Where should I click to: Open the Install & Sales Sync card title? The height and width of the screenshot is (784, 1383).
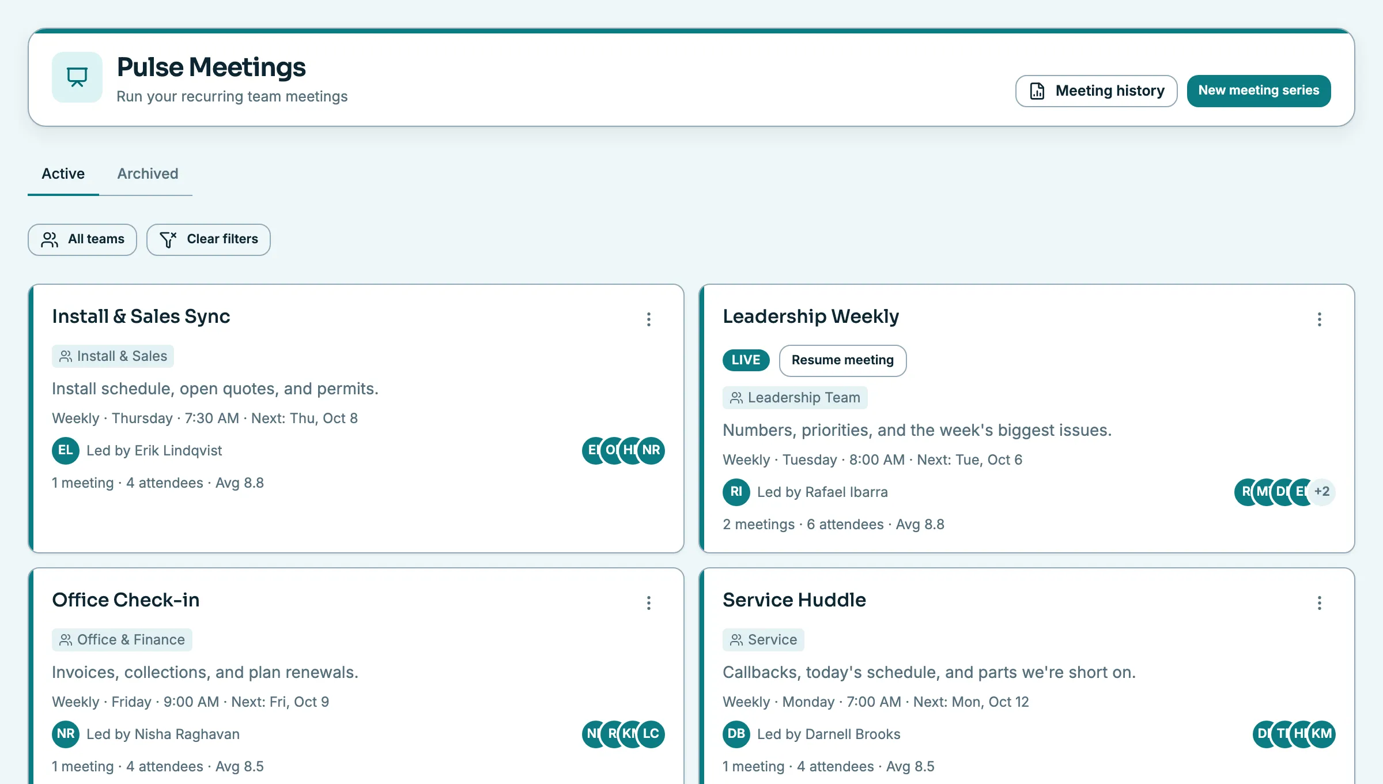[141, 316]
